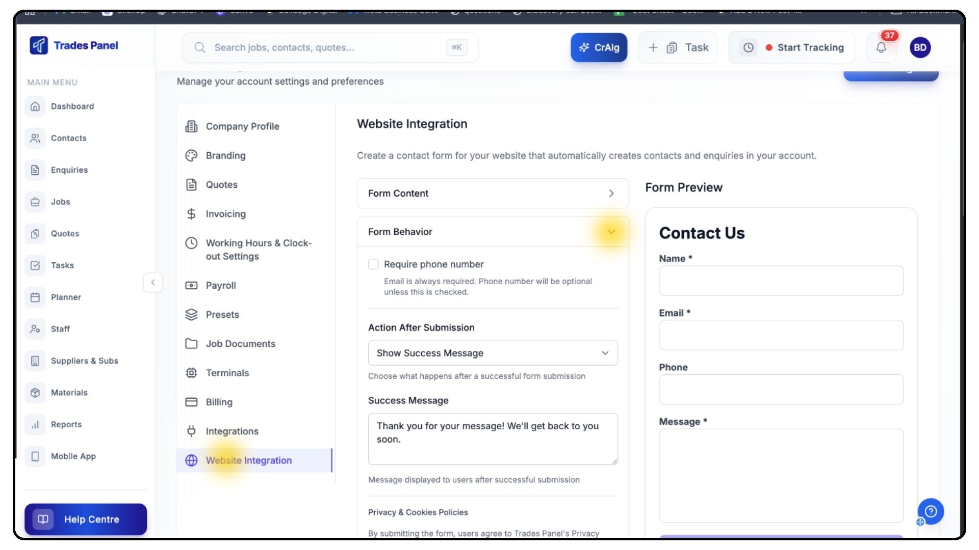
Task: Open the Help Centre button
Action: tap(86, 519)
